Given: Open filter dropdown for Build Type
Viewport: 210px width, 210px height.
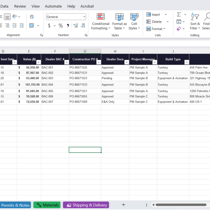Looking at the screenshot, I should [x=187, y=62].
